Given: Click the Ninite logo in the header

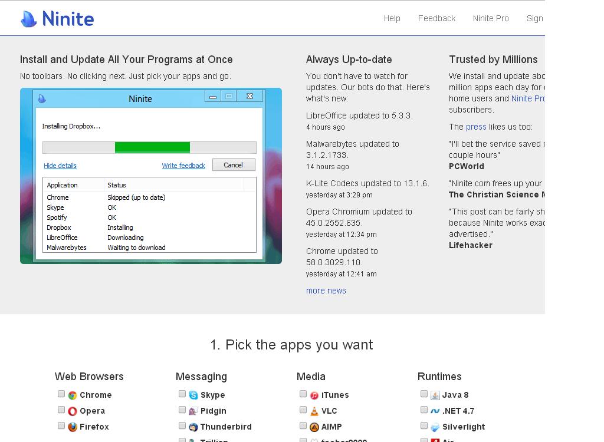Looking at the screenshot, I should coord(57,18).
